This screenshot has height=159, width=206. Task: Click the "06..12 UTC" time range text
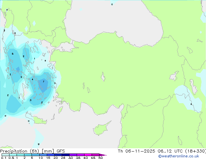[x=170, y=151]
